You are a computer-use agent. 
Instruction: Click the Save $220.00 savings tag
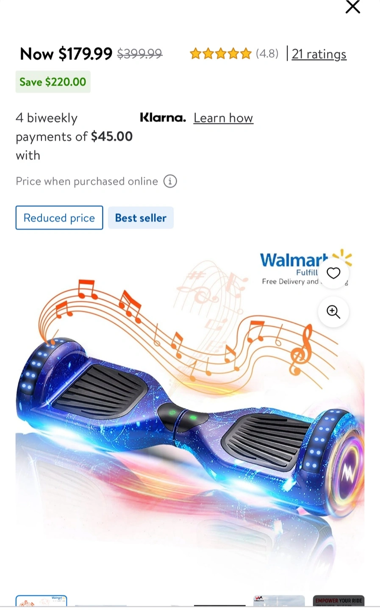(x=53, y=82)
